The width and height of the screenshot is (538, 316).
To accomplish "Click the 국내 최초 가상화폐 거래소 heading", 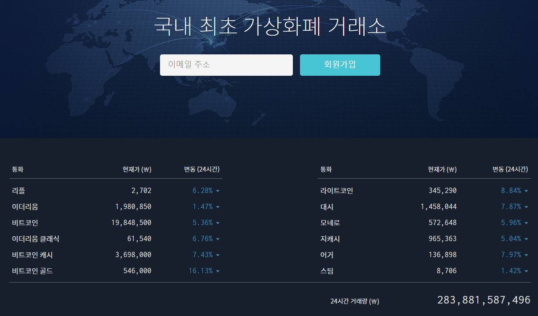I will 270,26.
